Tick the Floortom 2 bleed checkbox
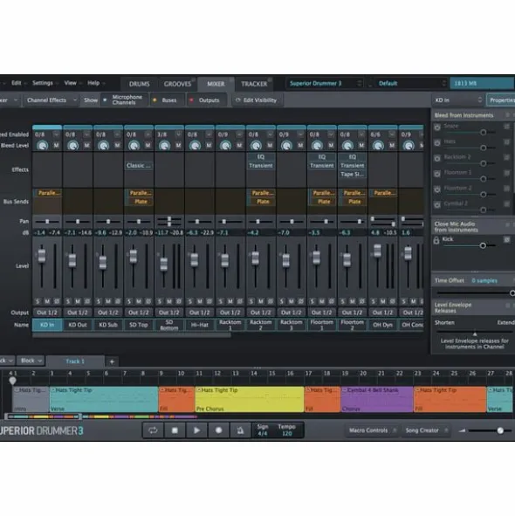 (507, 189)
